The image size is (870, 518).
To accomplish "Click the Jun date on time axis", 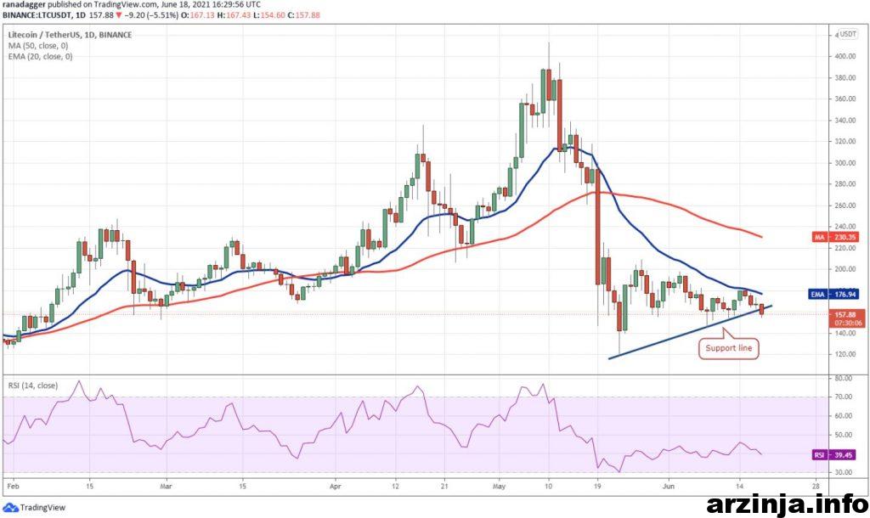I will pyautogui.click(x=669, y=487).
